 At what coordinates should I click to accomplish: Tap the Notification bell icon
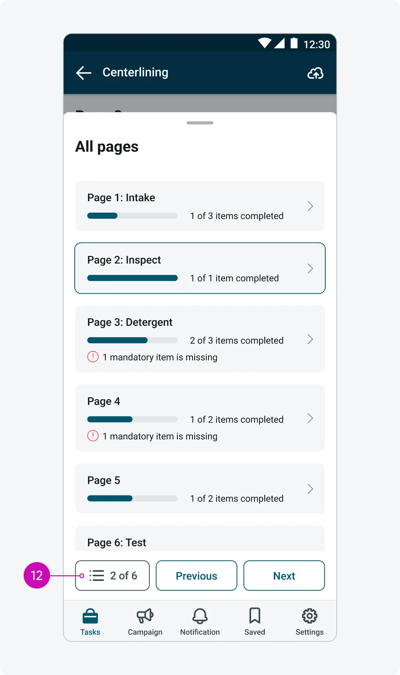(200, 615)
